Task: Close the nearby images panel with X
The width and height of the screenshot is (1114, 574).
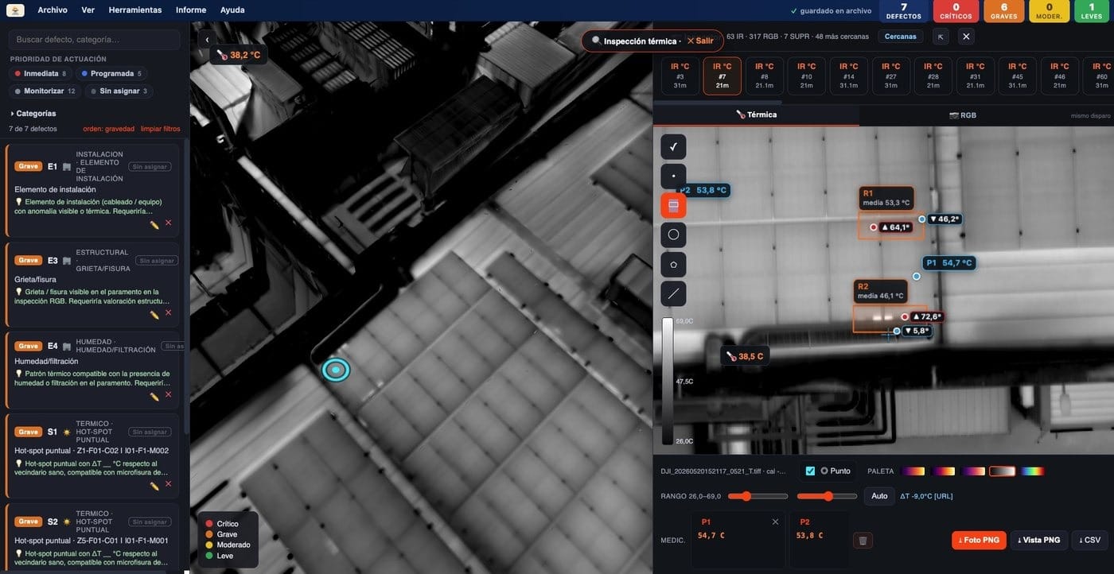Action: pyautogui.click(x=966, y=37)
